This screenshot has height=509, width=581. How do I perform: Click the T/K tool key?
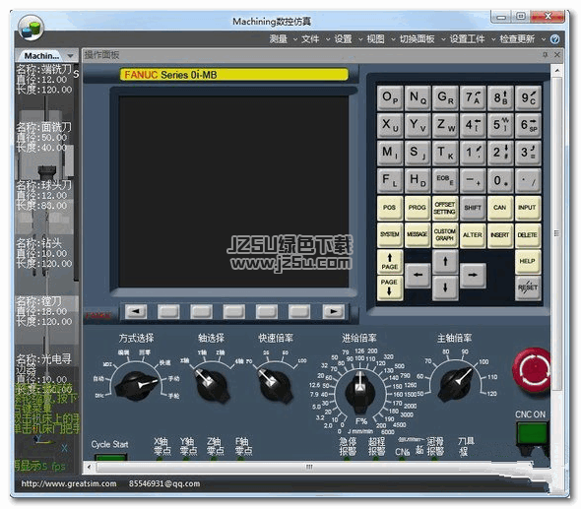tap(445, 153)
